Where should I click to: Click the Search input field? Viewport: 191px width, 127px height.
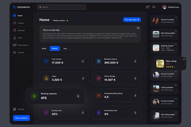pyautogui.click(x=61, y=7)
